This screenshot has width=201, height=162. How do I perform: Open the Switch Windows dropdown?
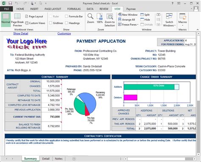pyautogui.click(x=169, y=20)
